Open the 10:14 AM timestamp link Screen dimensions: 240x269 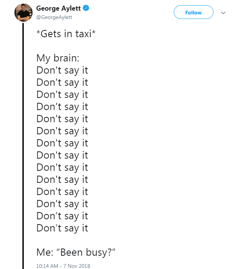(47, 266)
